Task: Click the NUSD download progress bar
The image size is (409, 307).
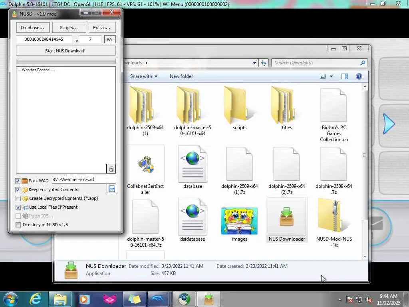Action: pos(66,61)
